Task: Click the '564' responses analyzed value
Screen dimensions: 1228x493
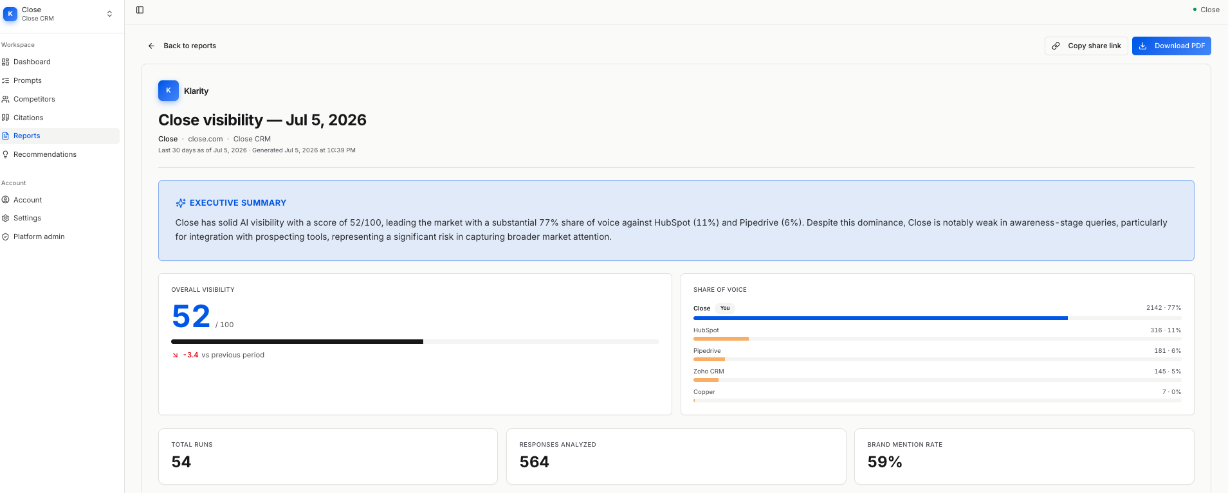Action: (535, 462)
